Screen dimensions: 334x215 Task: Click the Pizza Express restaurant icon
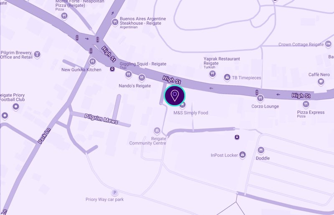(x=306, y=104)
